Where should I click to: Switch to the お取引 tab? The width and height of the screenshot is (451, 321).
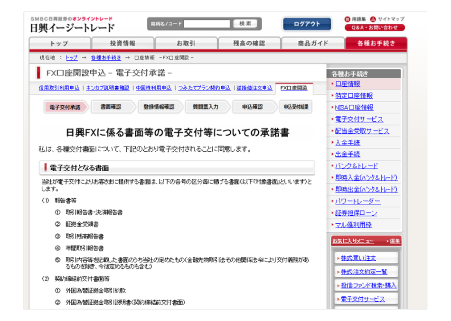(185, 43)
